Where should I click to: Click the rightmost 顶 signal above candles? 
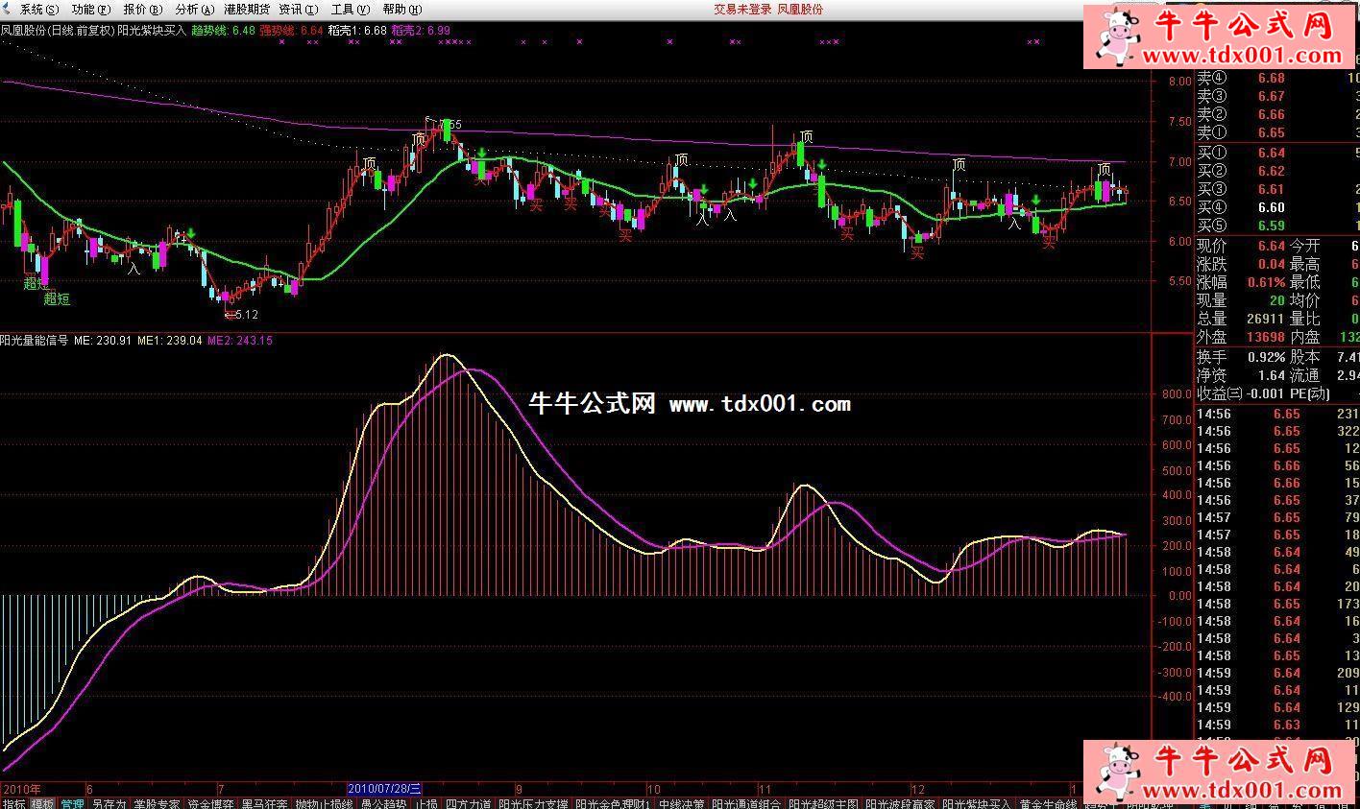[x=1105, y=170]
